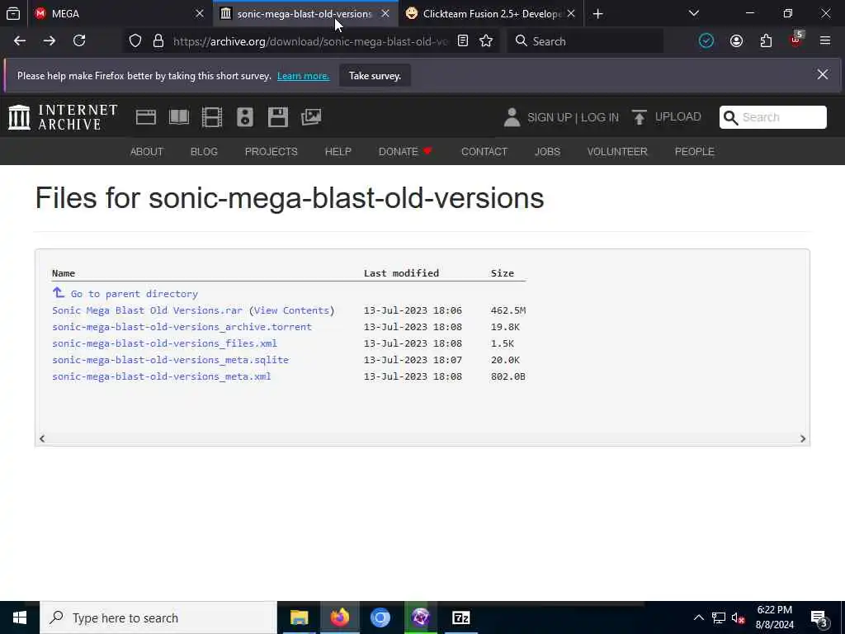
Task: Open the Windows Start menu
Action: [20, 617]
